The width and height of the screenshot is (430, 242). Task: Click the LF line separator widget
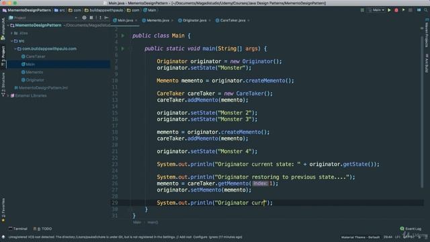point(397,237)
